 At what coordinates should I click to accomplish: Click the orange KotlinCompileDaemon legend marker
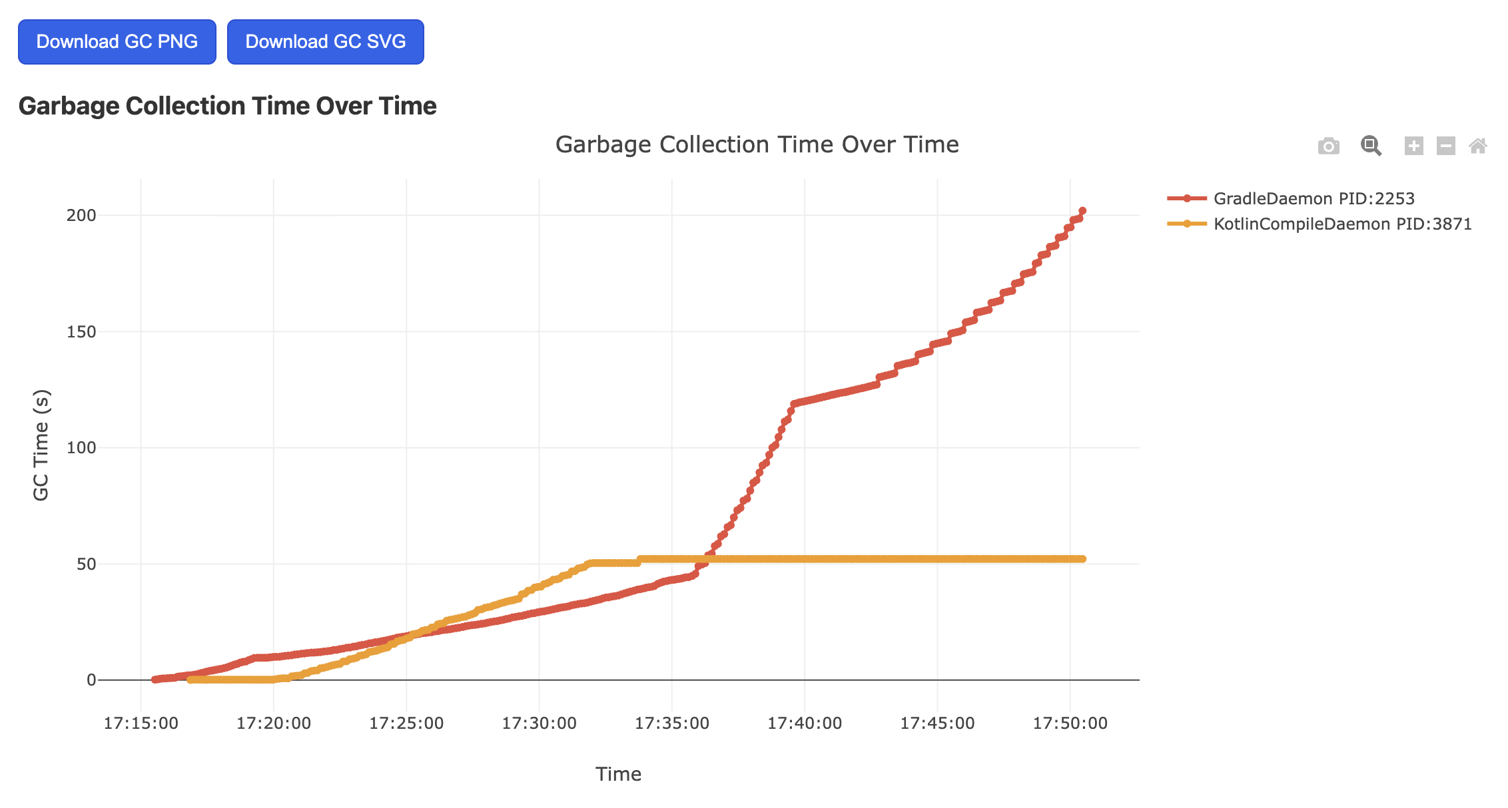click(x=1188, y=224)
